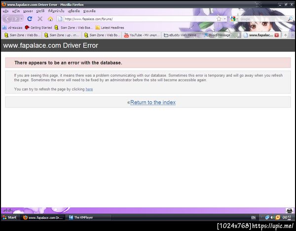Switch to the YouTube - MV tab
Screen dimensions: 296x231
click(142, 35)
